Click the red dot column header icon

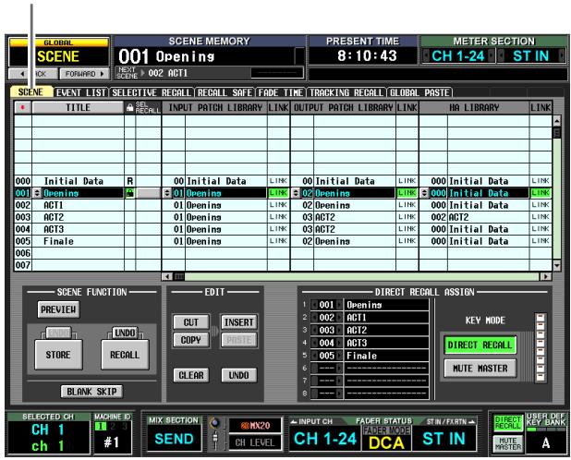[x=23, y=107]
